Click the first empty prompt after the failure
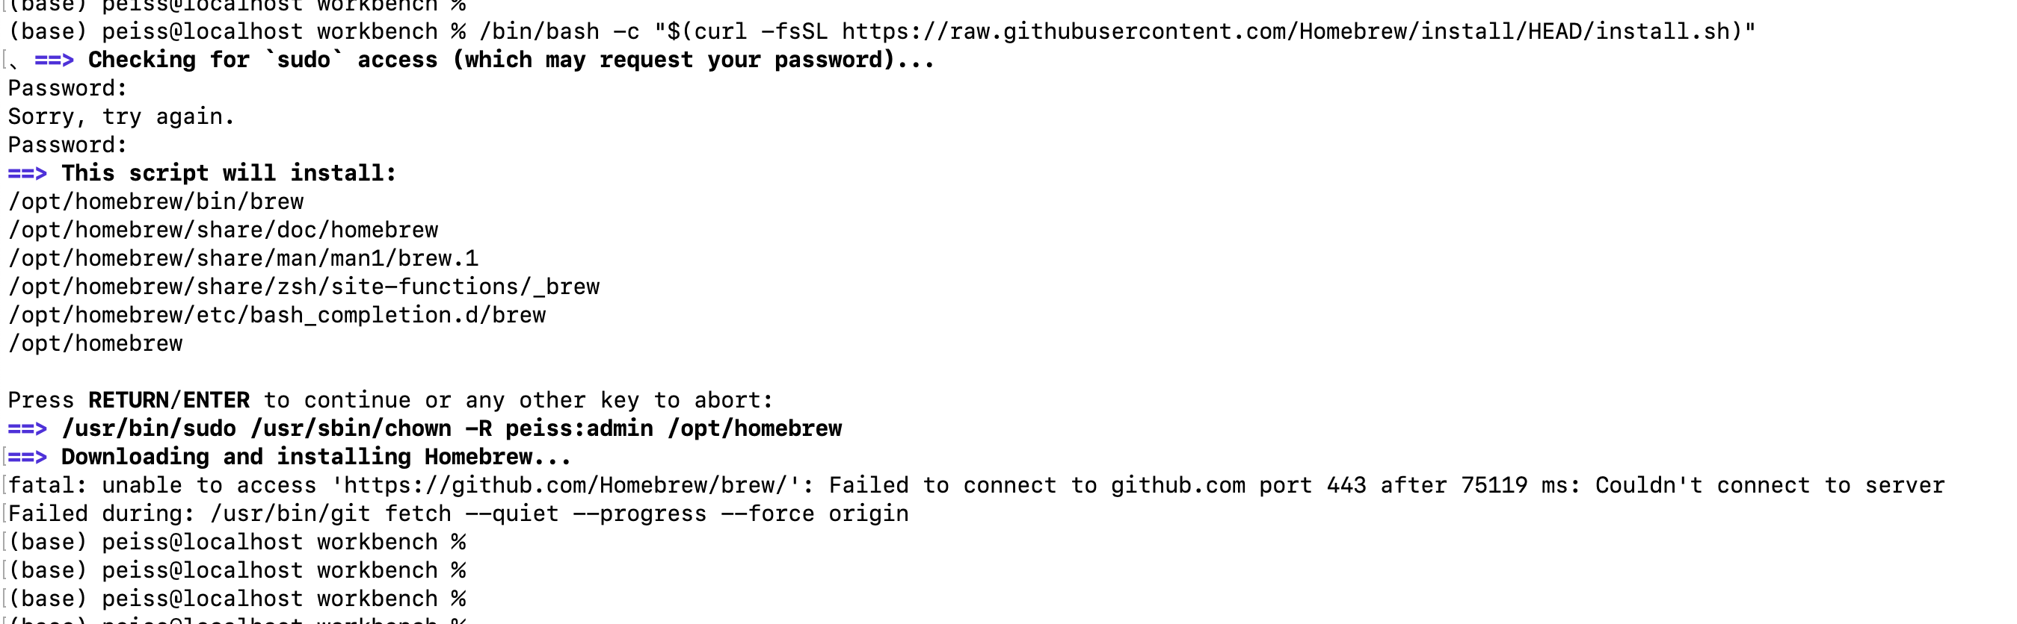This screenshot has height=624, width=2017. coord(237,542)
